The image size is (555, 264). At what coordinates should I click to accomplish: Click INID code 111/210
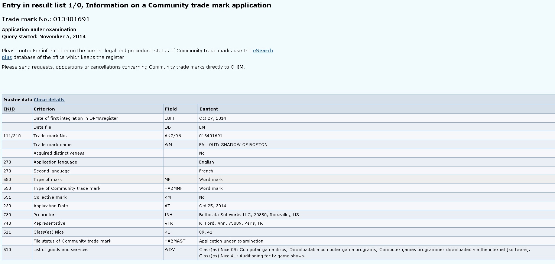[12, 136]
